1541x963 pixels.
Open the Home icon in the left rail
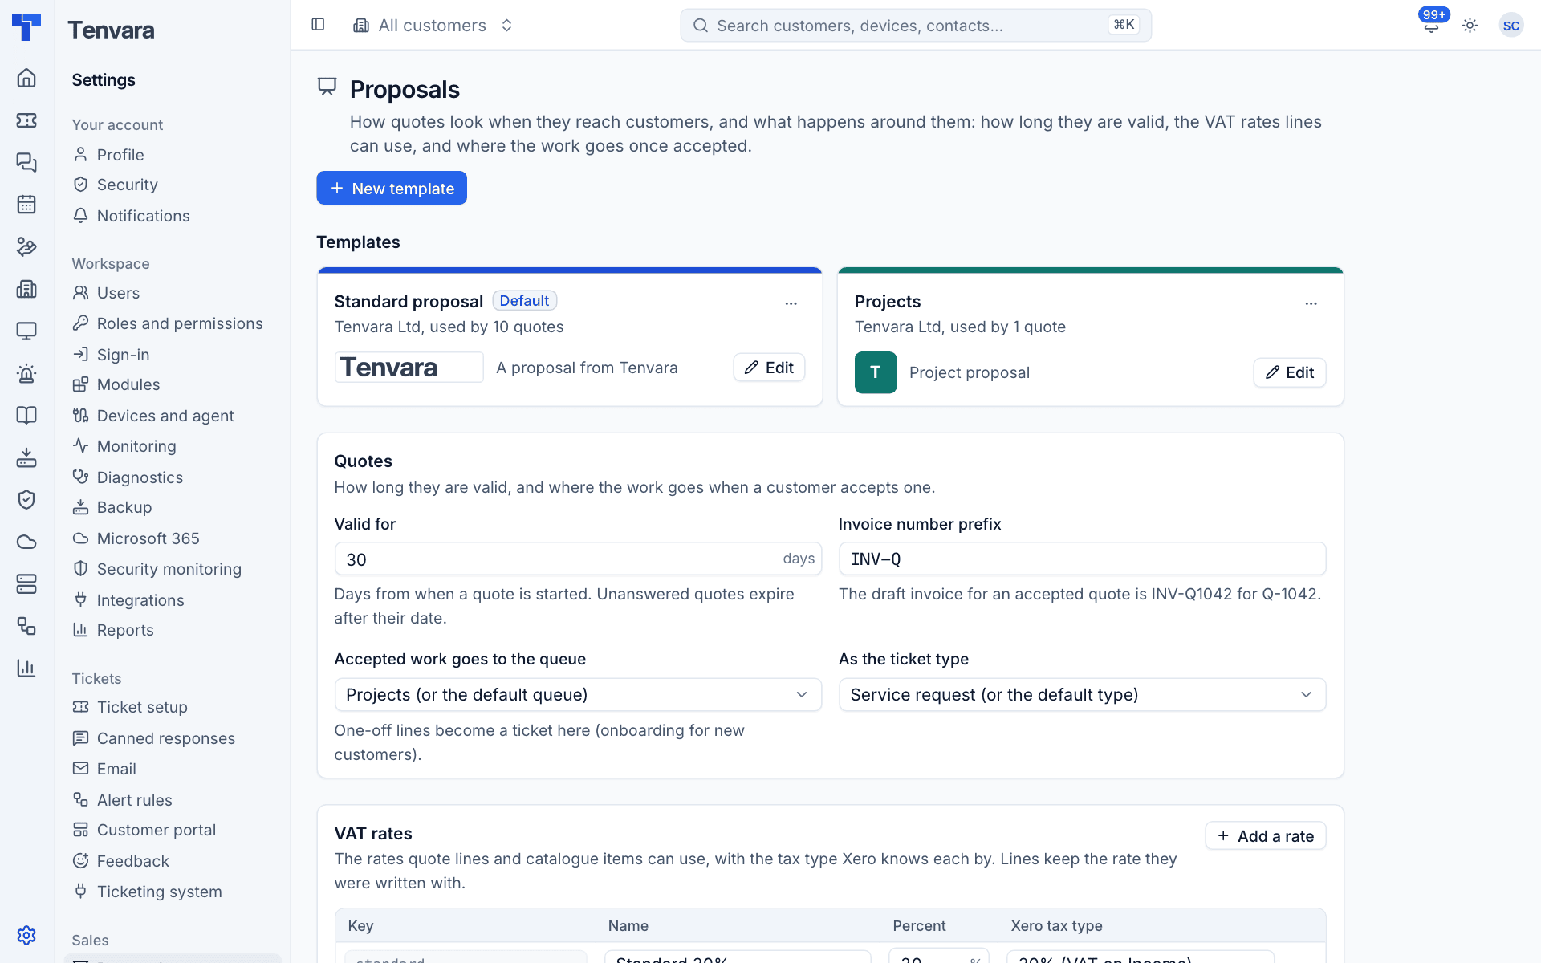(26, 78)
